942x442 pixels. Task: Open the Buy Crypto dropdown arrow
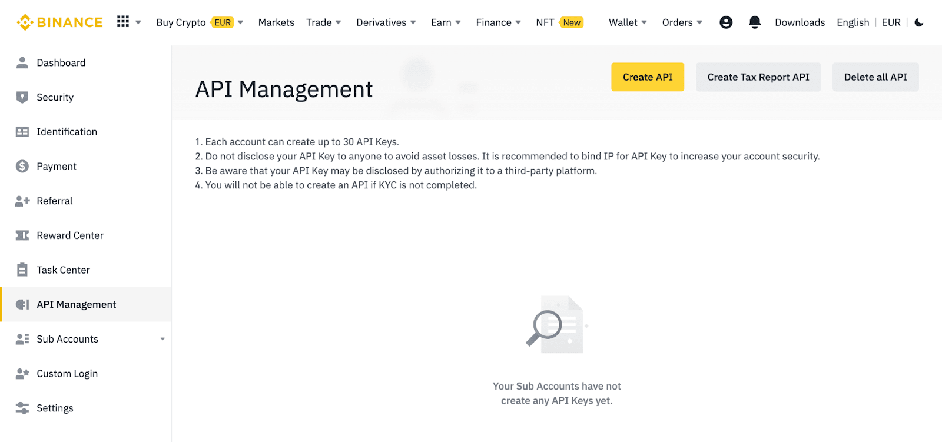(x=240, y=22)
